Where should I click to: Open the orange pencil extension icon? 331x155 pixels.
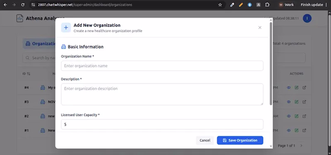click(241, 5)
